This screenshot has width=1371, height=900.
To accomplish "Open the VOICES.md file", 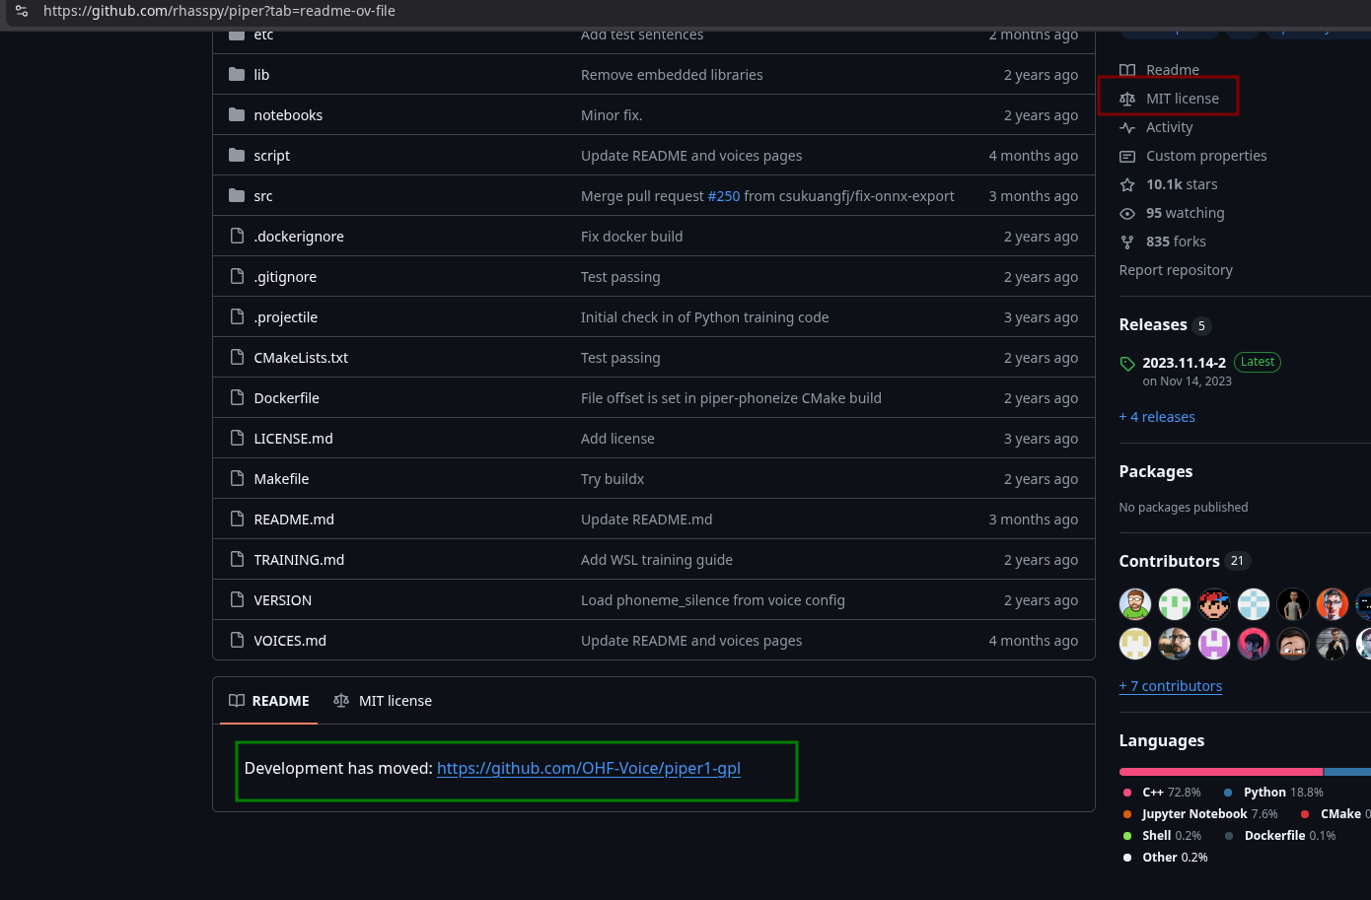I will tap(290, 641).
